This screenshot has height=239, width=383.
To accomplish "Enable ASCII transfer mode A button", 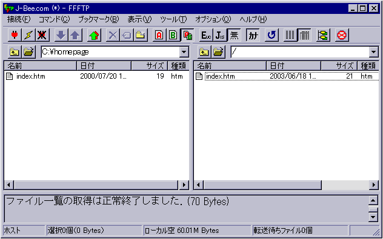I will [x=159, y=36].
